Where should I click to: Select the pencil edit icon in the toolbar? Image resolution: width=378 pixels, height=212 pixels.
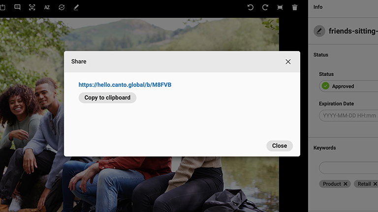click(76, 7)
